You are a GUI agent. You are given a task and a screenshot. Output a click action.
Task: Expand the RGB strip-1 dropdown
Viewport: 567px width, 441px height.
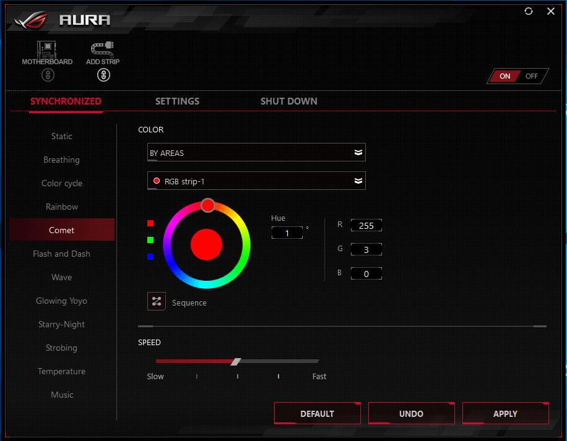click(x=256, y=181)
